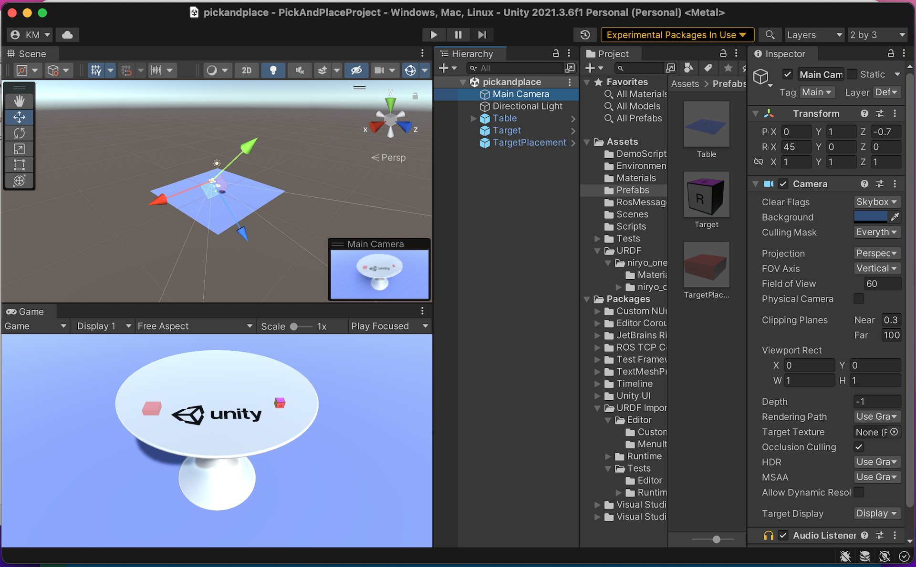Image resolution: width=916 pixels, height=567 pixels.
Task: Click the Pause button
Action: 458,35
